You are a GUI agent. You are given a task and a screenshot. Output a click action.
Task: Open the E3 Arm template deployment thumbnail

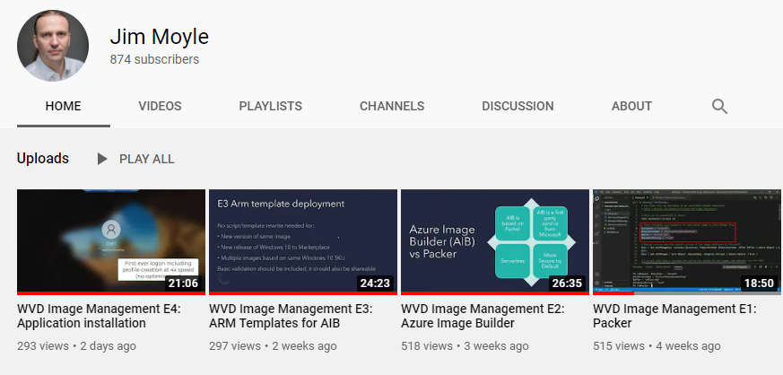click(303, 241)
